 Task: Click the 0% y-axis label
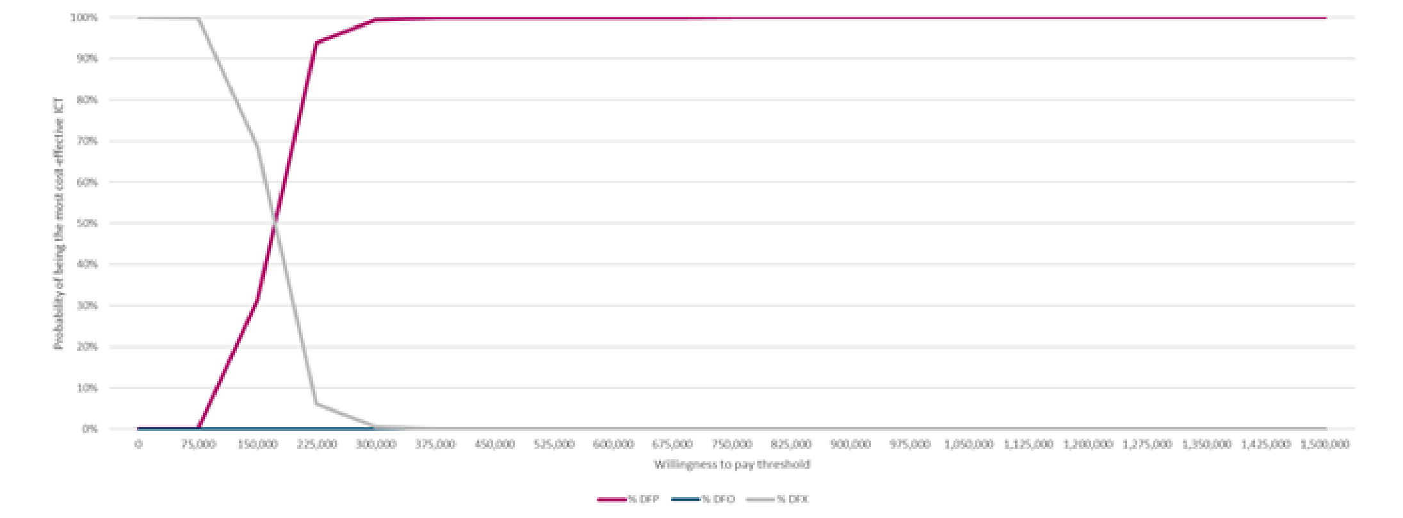click(89, 429)
